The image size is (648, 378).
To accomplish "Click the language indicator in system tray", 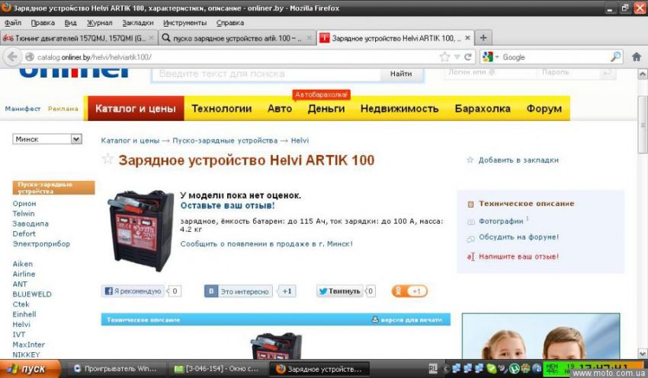I will [x=433, y=369].
